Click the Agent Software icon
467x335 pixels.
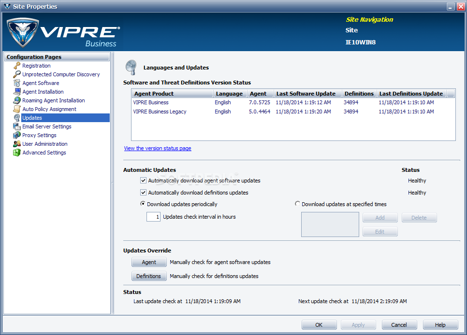(17, 83)
